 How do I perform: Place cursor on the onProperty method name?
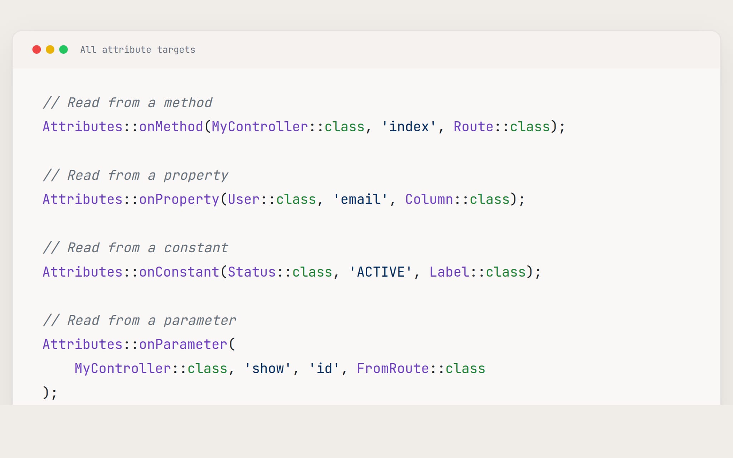[179, 199]
